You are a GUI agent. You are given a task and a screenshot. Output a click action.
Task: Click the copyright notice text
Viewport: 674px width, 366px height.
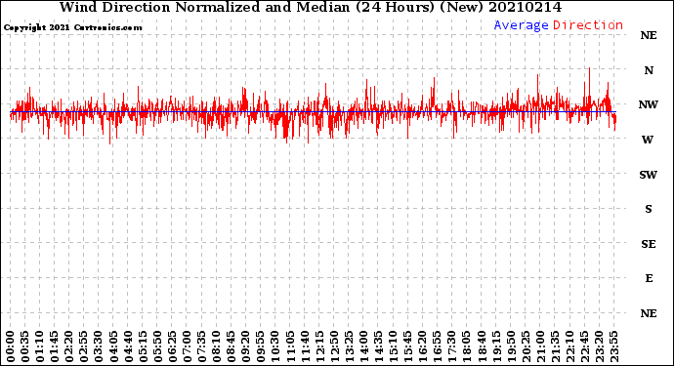pyautogui.click(x=72, y=27)
